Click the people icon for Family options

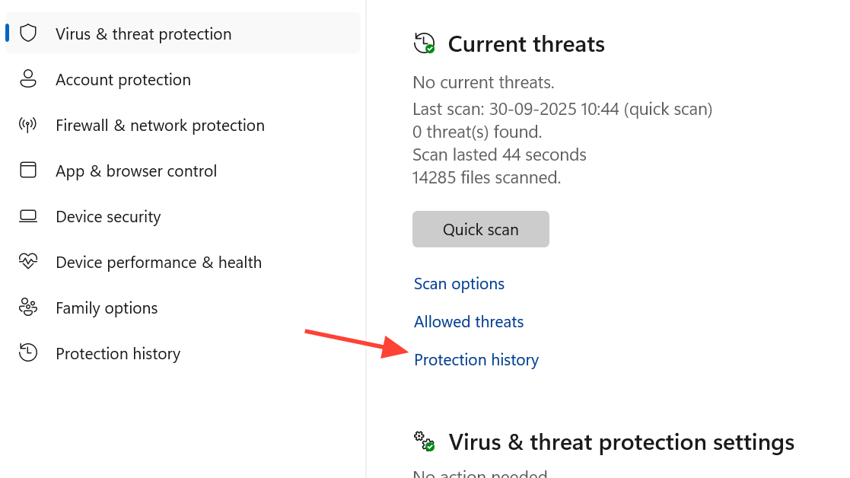(28, 308)
